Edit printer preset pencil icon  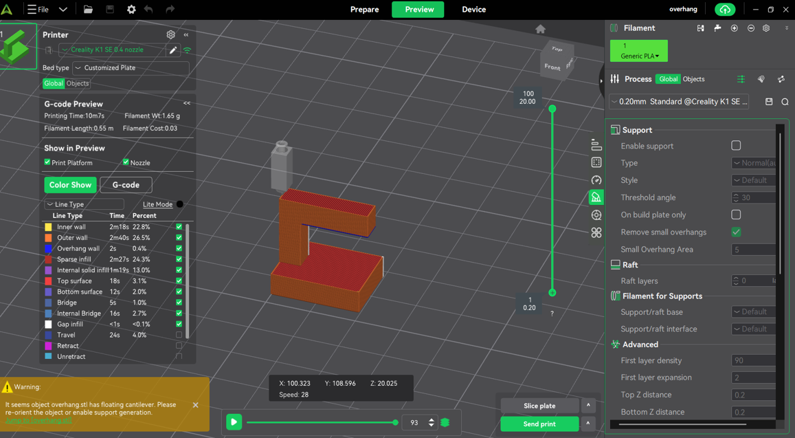click(x=173, y=50)
